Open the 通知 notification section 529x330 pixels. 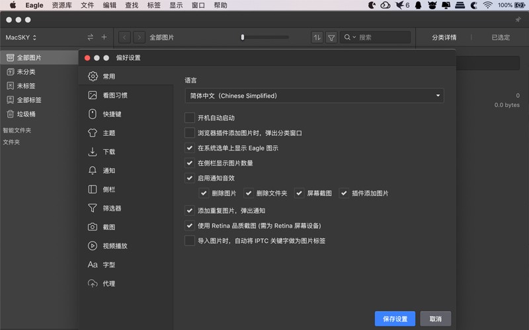(x=126, y=171)
